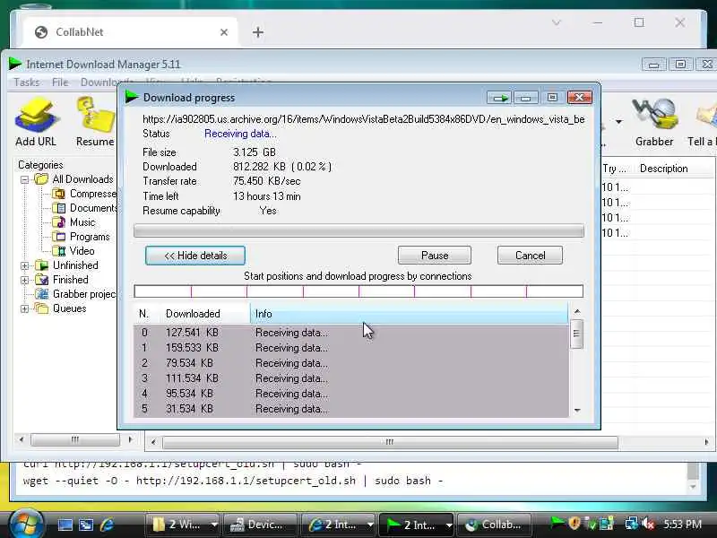Screen dimensions: 717x538
Task: Select connection row 2 with 79.534 KB
Action: click(x=351, y=363)
